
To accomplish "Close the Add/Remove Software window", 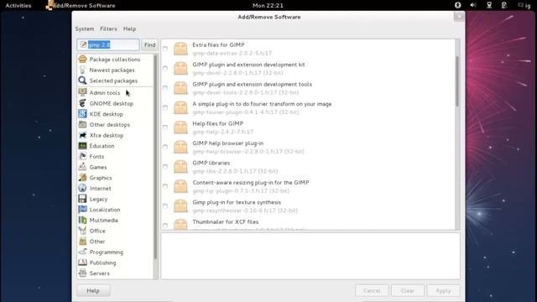I will [459, 17].
